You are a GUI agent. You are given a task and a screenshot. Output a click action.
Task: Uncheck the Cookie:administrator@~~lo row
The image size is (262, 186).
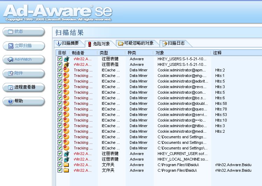coord(60,120)
